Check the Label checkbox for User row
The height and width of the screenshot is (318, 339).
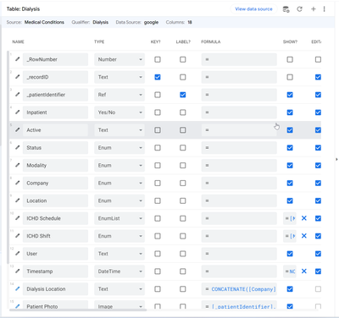183,254
